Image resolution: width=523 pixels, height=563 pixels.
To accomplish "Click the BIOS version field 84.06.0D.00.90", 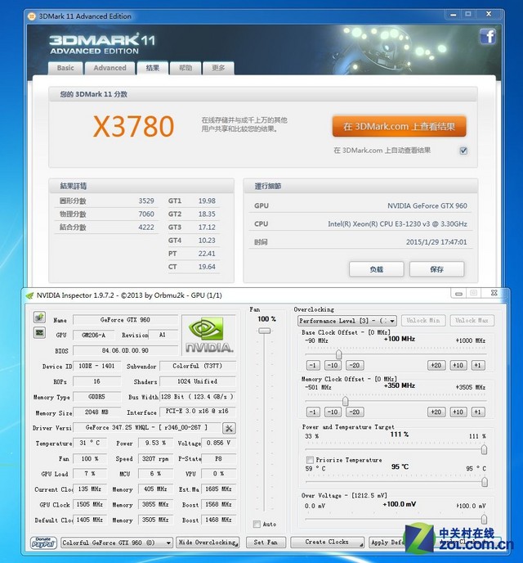I will (125, 350).
